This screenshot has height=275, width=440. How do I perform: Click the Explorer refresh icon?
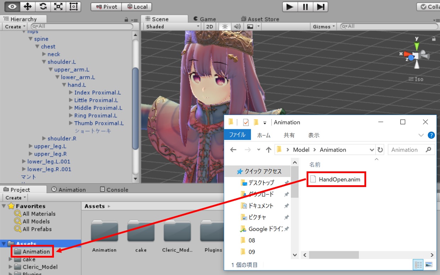point(380,150)
